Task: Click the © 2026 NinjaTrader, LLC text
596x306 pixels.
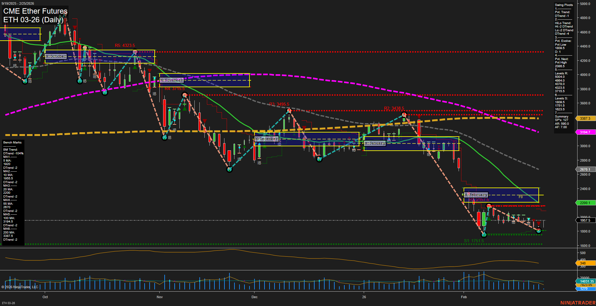Action: pos(19,287)
